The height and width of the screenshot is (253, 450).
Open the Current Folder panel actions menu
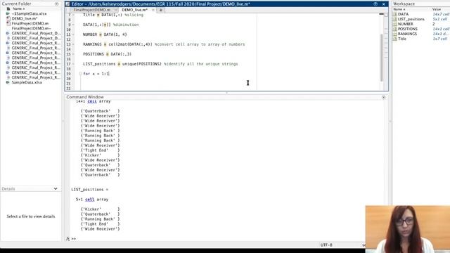56,4
